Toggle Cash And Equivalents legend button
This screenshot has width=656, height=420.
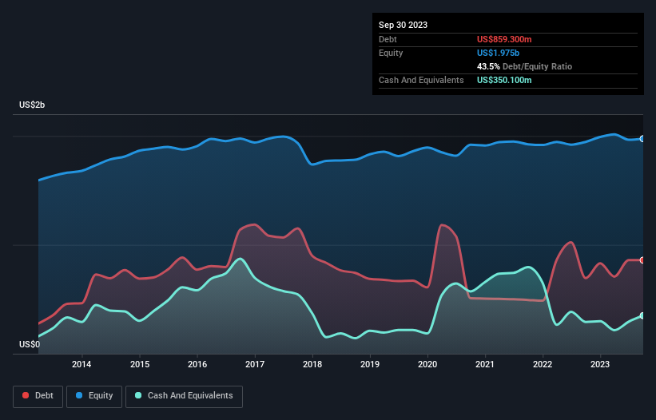point(184,396)
